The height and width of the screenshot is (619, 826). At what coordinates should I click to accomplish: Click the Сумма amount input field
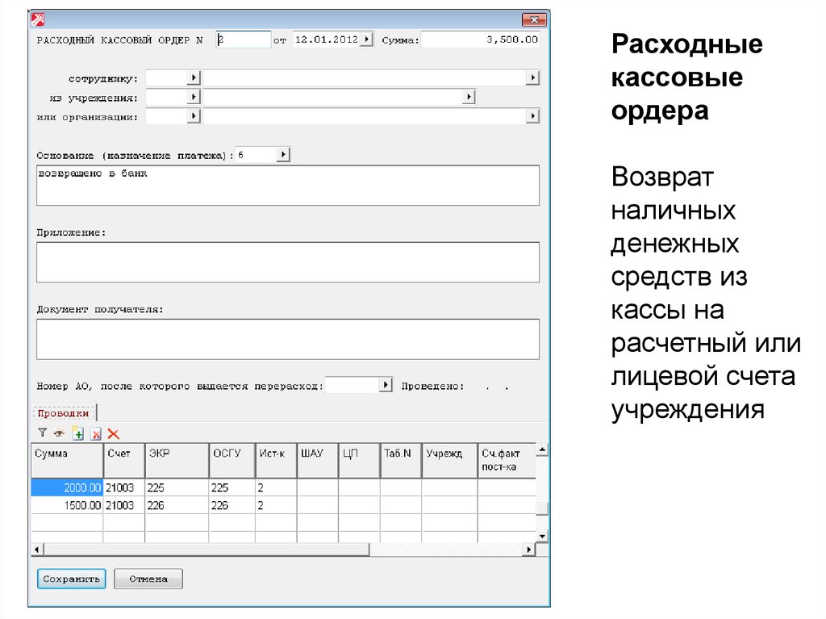[x=480, y=40]
